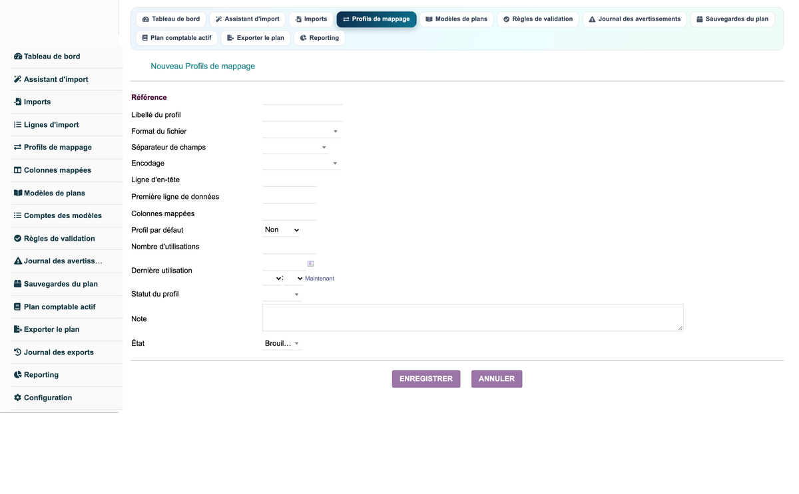Open Reporting top tab
The height and width of the screenshot is (494, 799).
click(x=320, y=38)
